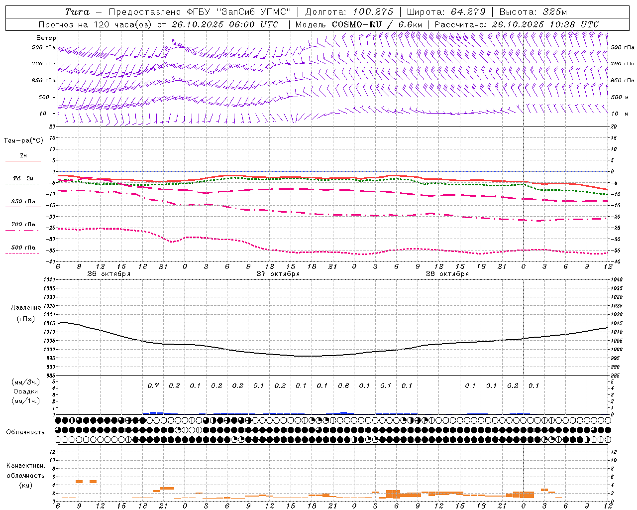Click the station name "Tura" in the header
Viewport: 637px width, 510px height.
77,12
